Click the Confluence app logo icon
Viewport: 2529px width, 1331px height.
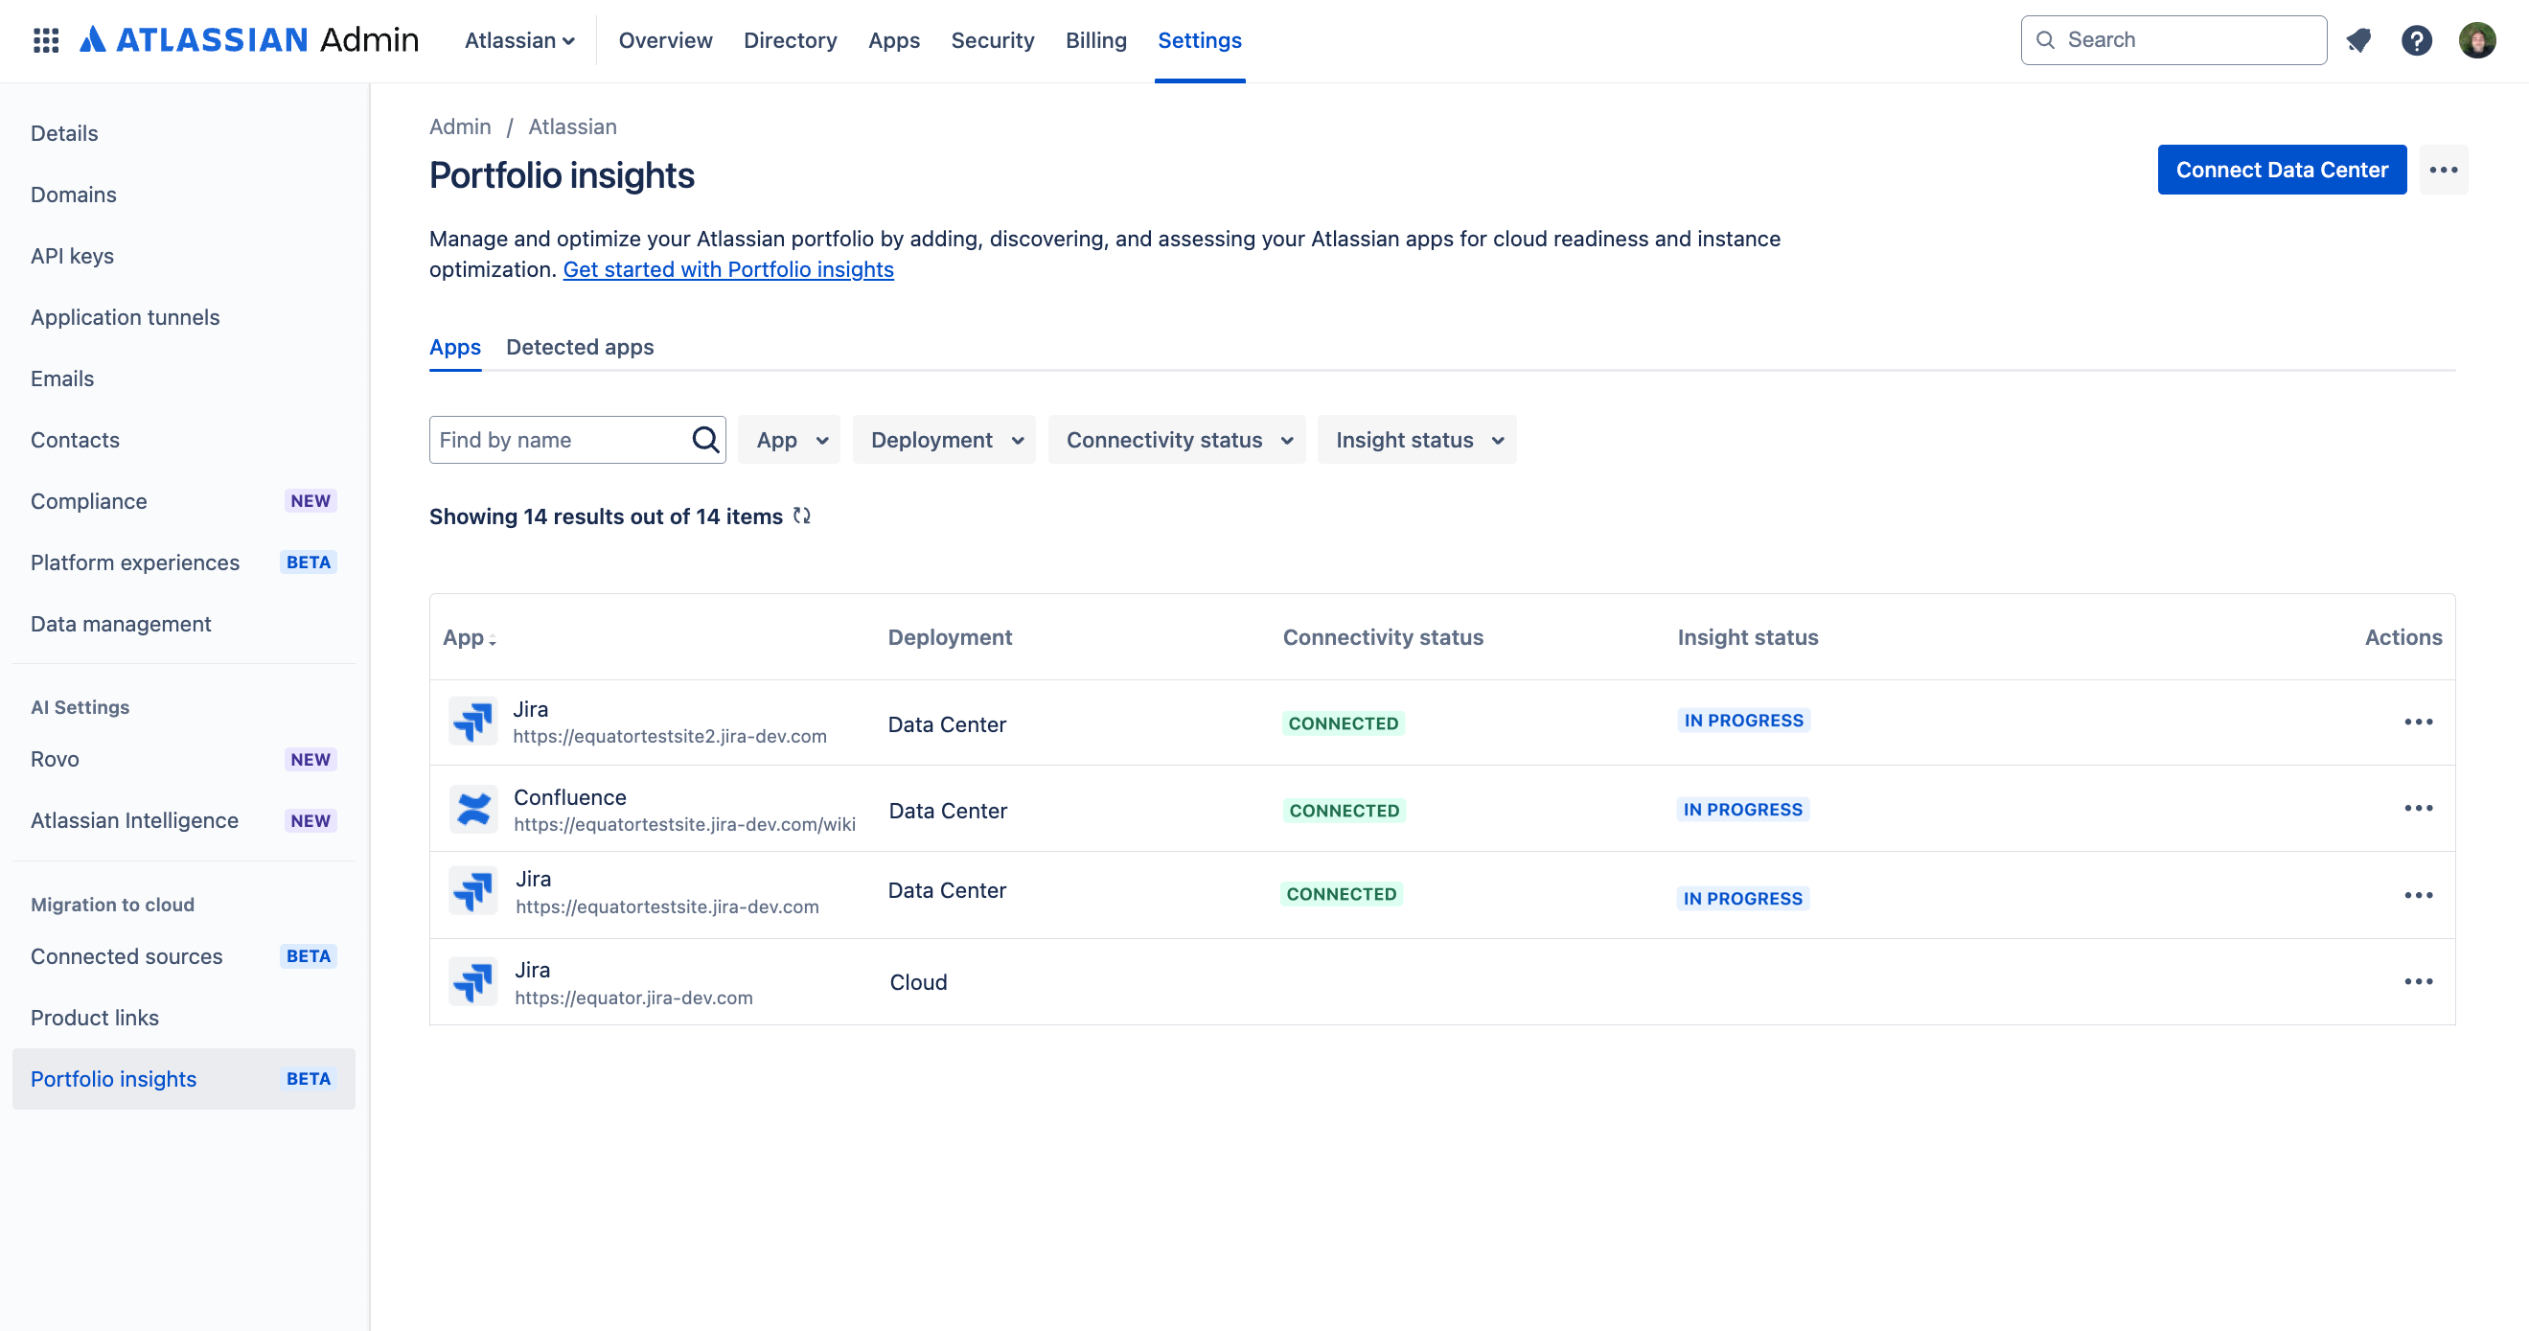[473, 810]
